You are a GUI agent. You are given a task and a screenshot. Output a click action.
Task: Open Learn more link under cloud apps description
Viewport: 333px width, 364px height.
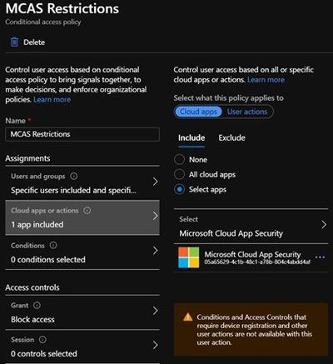click(x=266, y=80)
